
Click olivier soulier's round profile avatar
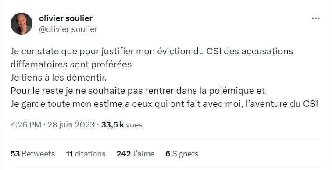tap(21, 24)
